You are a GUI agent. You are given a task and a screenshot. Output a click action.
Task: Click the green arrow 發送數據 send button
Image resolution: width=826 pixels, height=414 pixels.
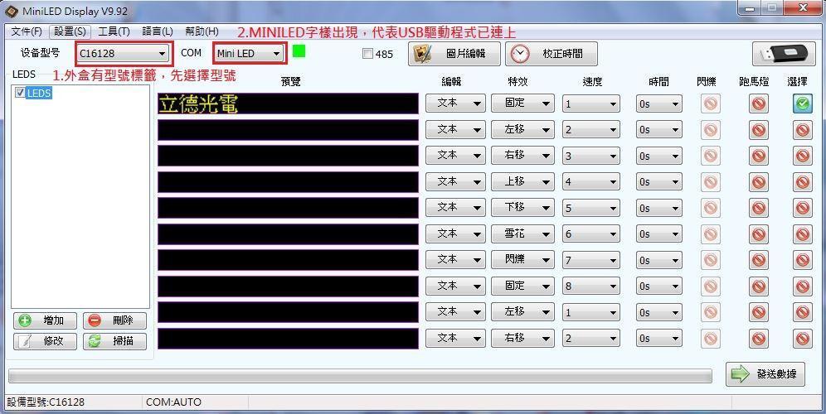[765, 374]
